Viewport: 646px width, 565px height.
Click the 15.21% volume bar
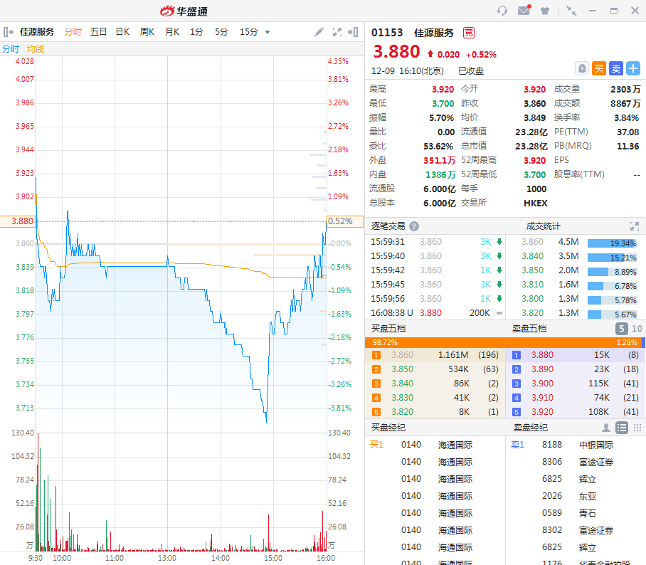[x=613, y=258]
